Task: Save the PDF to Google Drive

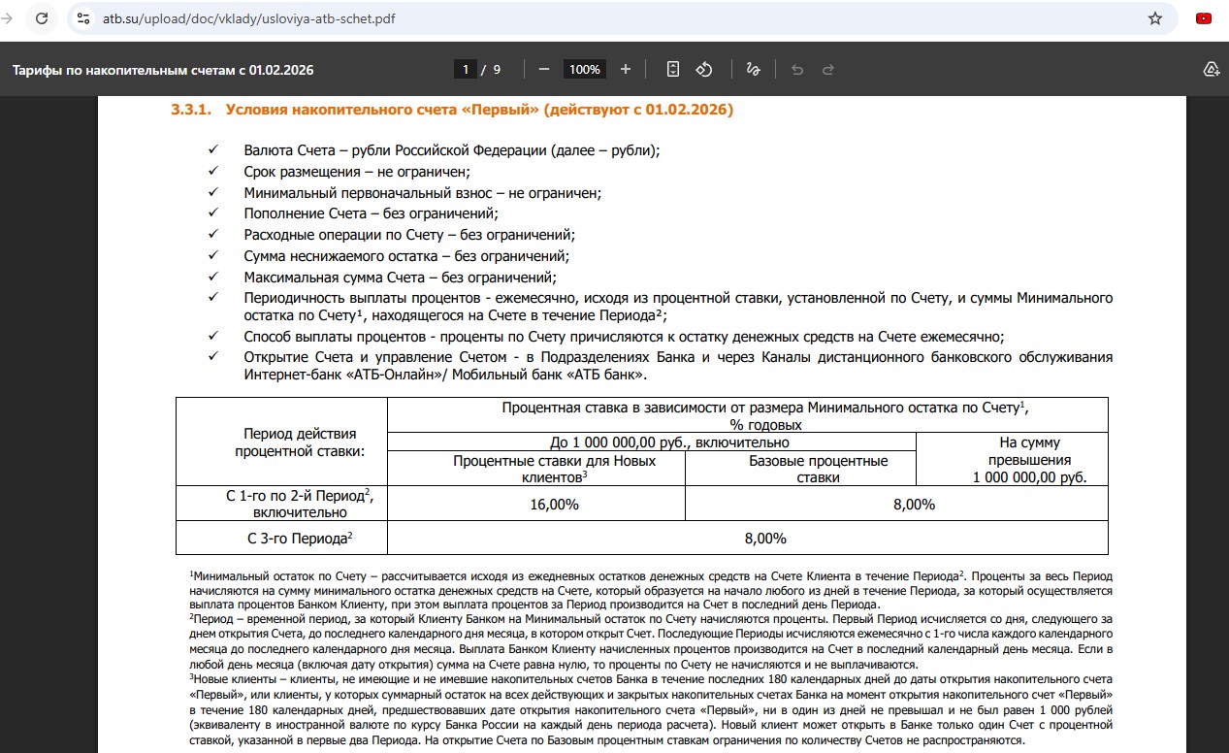Action: tap(1211, 69)
